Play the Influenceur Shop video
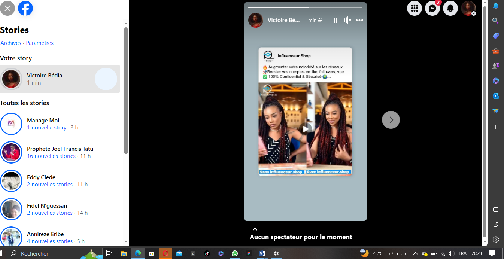Viewport: 504px width, 259px height. [306, 129]
